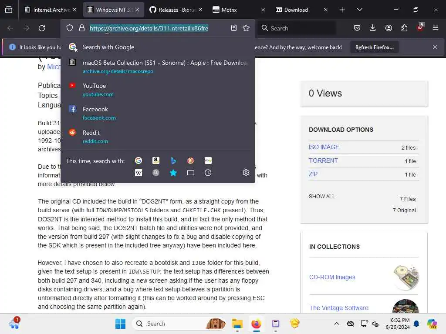This screenshot has width=446, height=334.
Task: Open a new tab with the plus button
Action: coord(342,10)
